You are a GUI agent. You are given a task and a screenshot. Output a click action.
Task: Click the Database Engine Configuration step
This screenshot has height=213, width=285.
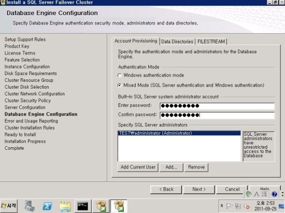click(x=41, y=114)
